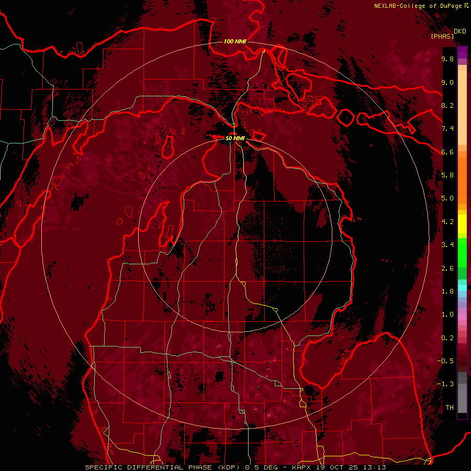Click the 8.2 legend value
This screenshot has height=471, width=471.
[447, 105]
